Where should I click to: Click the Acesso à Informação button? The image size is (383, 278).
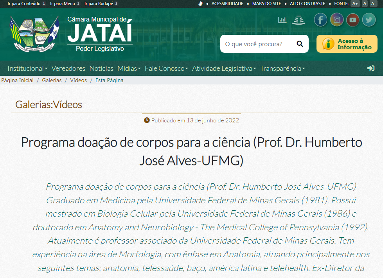click(x=347, y=44)
